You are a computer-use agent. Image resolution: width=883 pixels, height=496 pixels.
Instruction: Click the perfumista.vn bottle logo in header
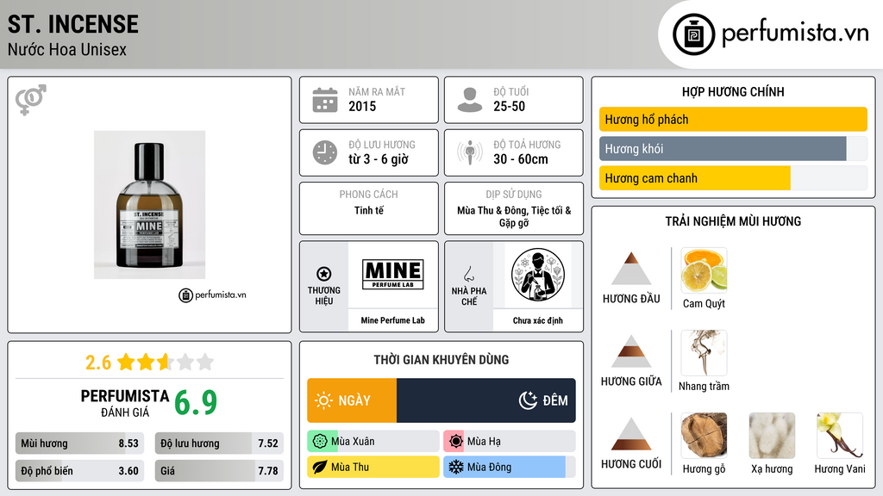point(694,34)
